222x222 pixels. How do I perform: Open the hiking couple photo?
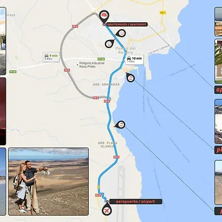click(x=49, y=181)
